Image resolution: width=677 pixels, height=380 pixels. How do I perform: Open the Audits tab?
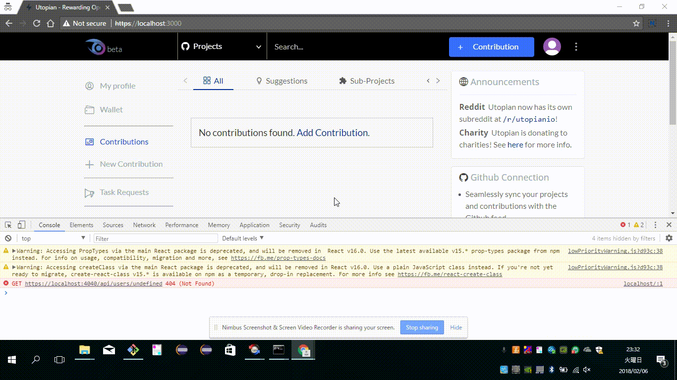pyautogui.click(x=318, y=225)
